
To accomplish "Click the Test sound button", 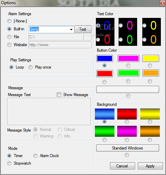I will pos(82,29).
